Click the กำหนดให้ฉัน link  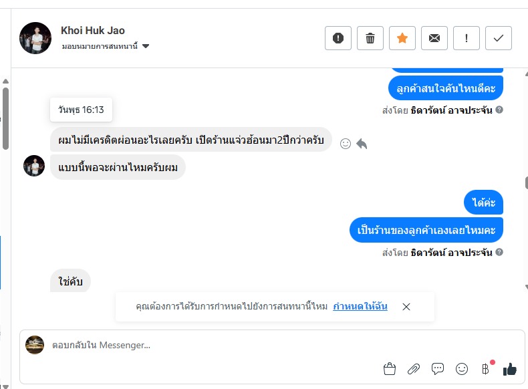361,306
